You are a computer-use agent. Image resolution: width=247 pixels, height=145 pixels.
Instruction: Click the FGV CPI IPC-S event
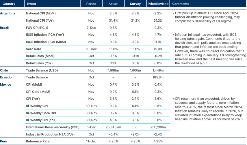coord(37,28)
